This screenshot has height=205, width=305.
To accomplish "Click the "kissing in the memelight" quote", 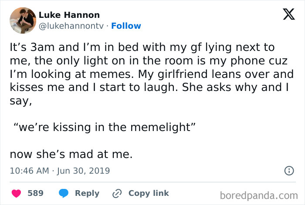I will tap(104, 128).
